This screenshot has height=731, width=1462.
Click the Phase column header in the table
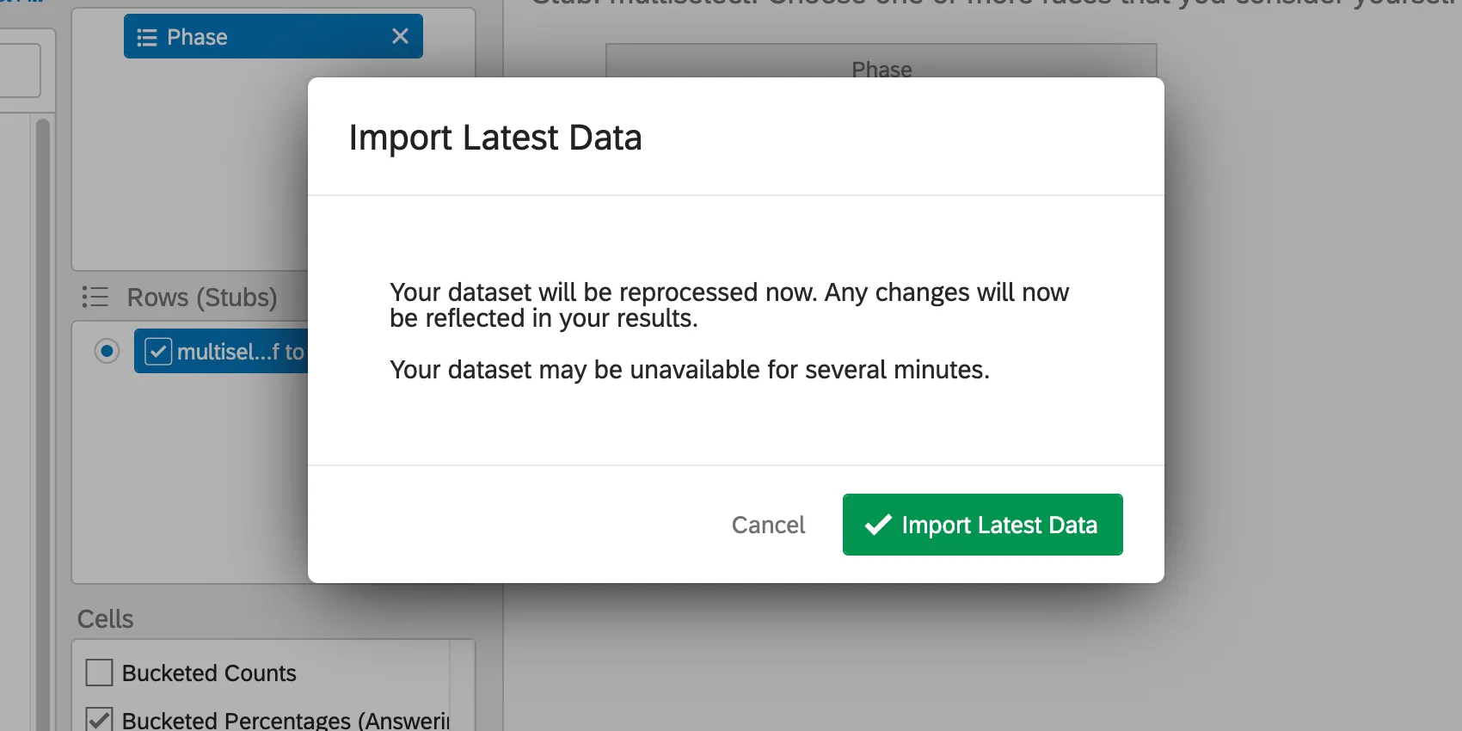point(881,64)
